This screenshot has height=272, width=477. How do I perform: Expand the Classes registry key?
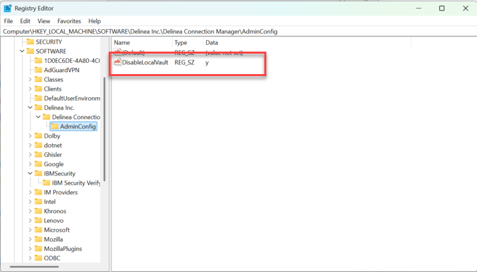(x=30, y=79)
